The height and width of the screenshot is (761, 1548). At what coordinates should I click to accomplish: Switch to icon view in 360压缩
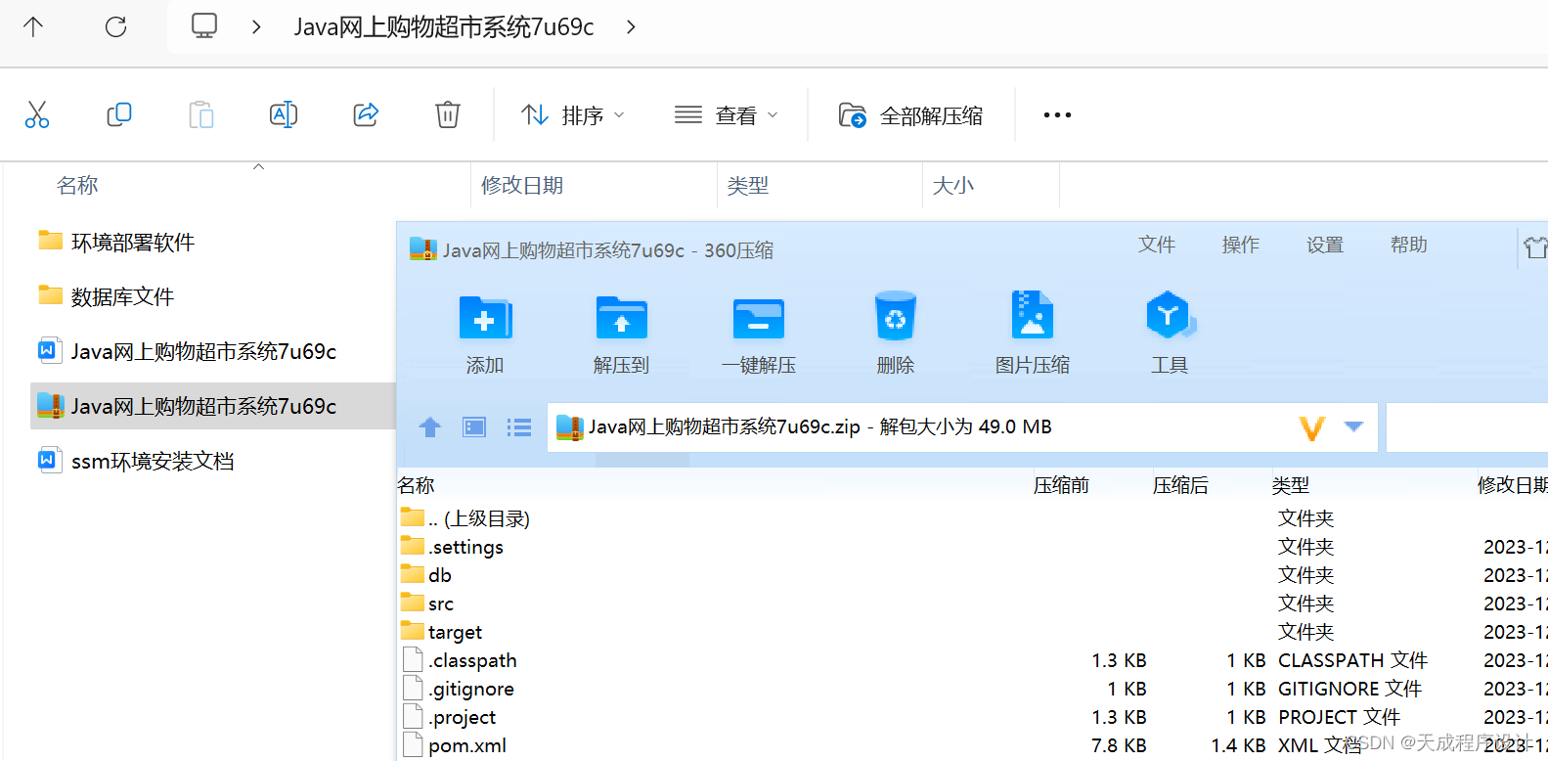click(x=474, y=427)
